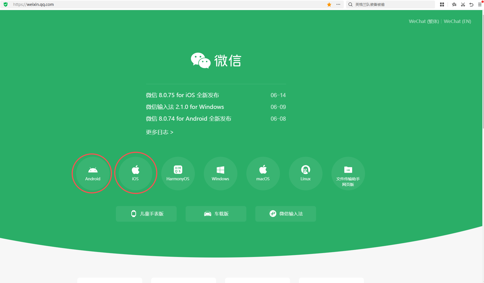This screenshot has width=484, height=283.
Task: Switch to WeChat (EN) language
Action: pyautogui.click(x=457, y=21)
